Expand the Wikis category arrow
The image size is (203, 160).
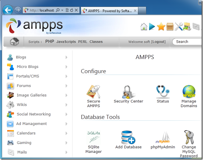[66, 105]
